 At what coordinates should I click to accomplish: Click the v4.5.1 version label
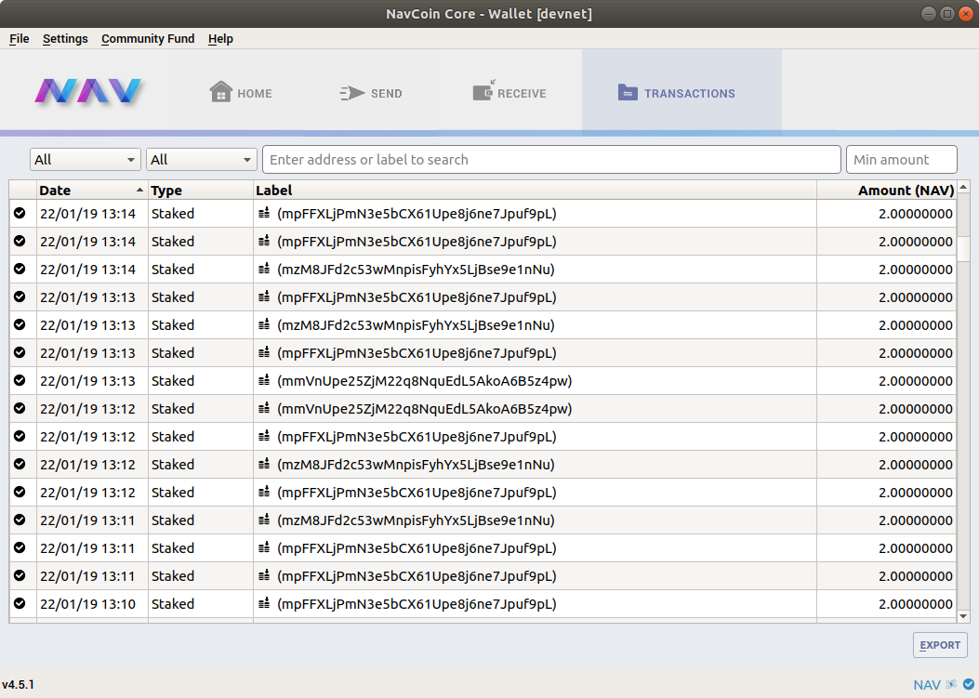(x=18, y=684)
